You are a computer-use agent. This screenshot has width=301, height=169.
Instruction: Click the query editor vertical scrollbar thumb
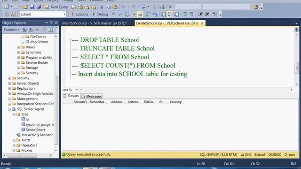297,68
